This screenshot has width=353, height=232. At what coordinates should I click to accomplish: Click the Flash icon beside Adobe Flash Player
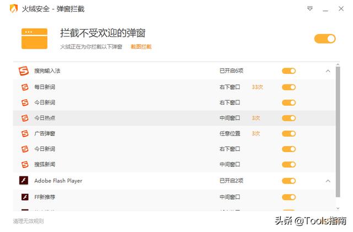point(24,180)
